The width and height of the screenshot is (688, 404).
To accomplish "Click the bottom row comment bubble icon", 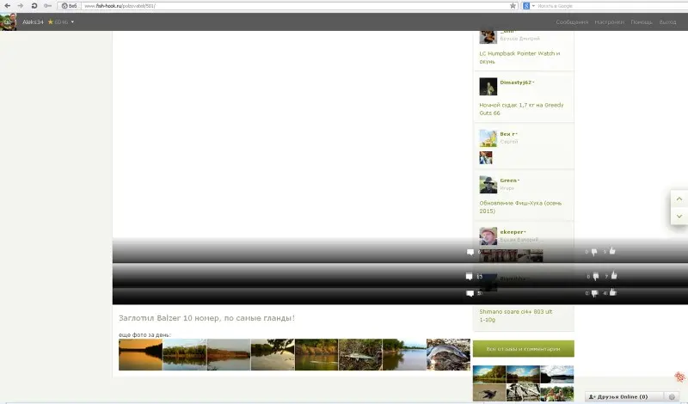I will click(470, 293).
